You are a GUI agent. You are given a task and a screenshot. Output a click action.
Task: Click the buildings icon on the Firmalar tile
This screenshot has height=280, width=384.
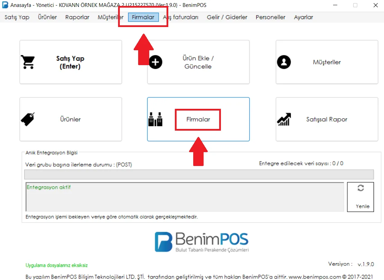click(x=155, y=119)
